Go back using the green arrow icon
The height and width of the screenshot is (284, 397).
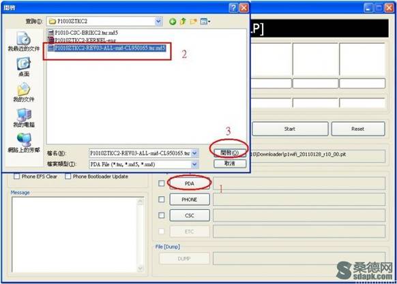(173, 22)
